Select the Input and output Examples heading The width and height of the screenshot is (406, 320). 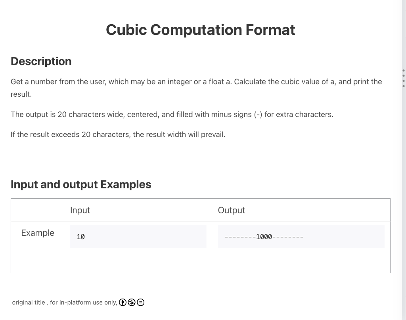pyautogui.click(x=81, y=184)
